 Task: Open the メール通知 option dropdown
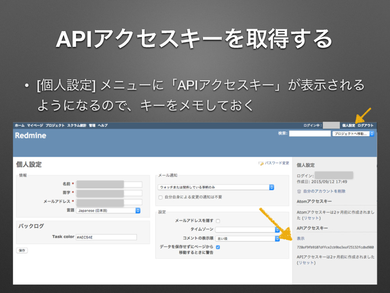click(216, 187)
